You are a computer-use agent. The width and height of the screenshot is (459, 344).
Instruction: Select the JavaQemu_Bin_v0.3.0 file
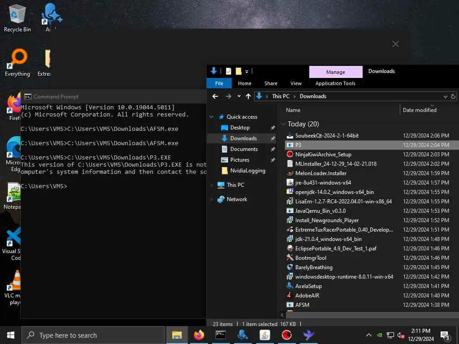click(320, 211)
